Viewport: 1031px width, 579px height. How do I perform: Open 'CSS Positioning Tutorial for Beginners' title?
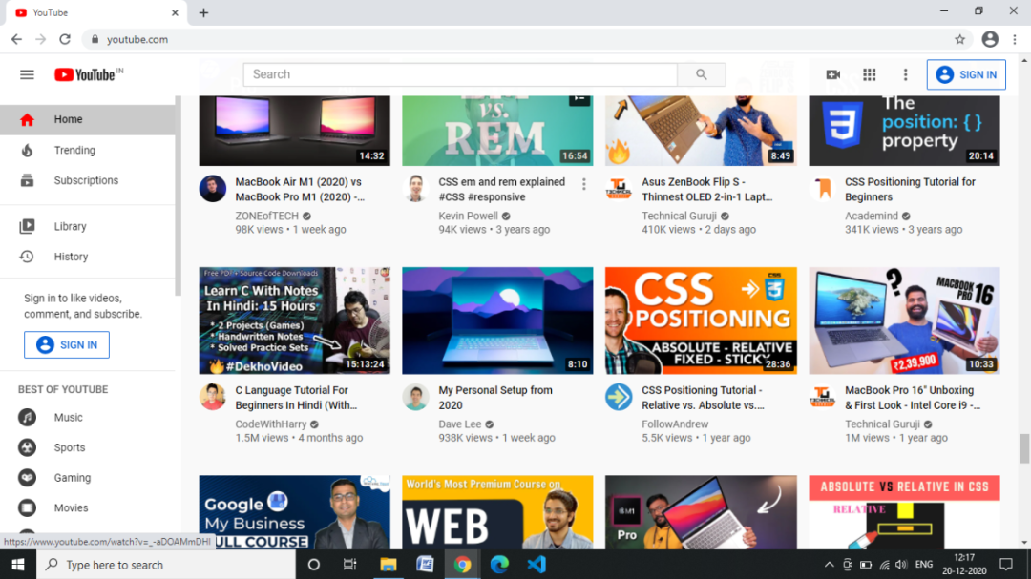point(910,189)
